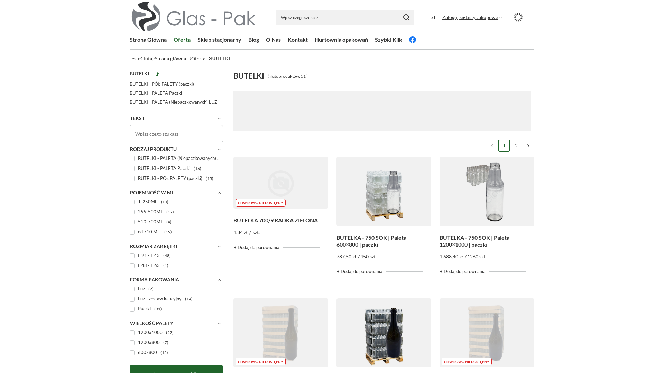The width and height of the screenshot is (664, 373).
Task: Check the fi 21 - fi 43 filter
Action: (132, 256)
